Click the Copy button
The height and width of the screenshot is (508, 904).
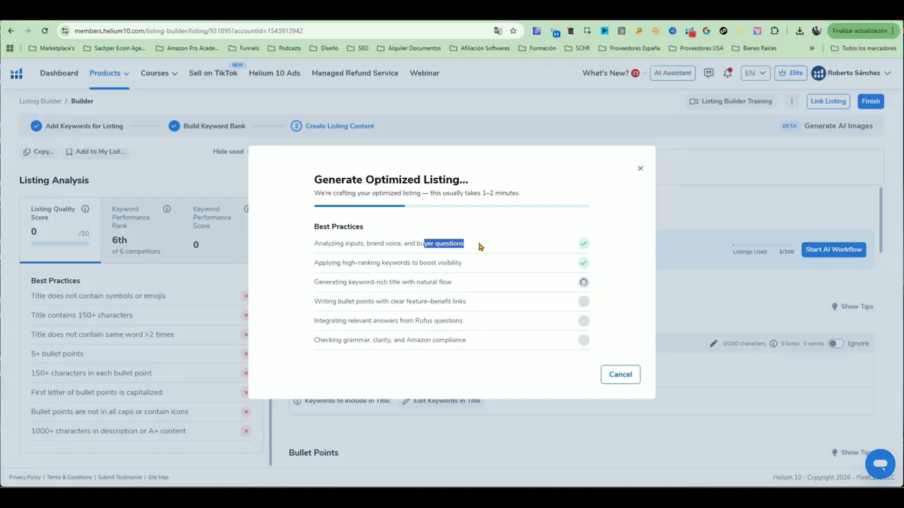click(x=38, y=151)
